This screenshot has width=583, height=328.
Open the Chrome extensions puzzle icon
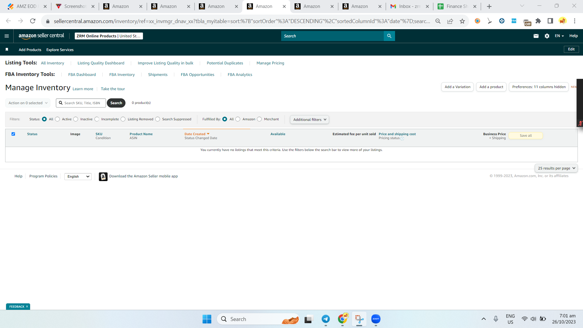coord(538,21)
